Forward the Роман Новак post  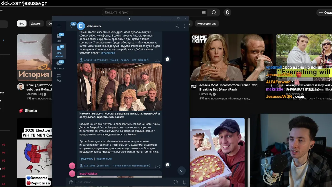tap(168, 59)
